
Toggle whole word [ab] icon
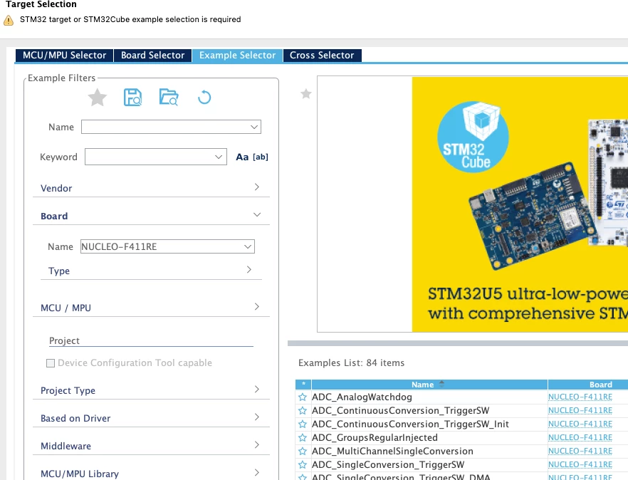click(261, 157)
